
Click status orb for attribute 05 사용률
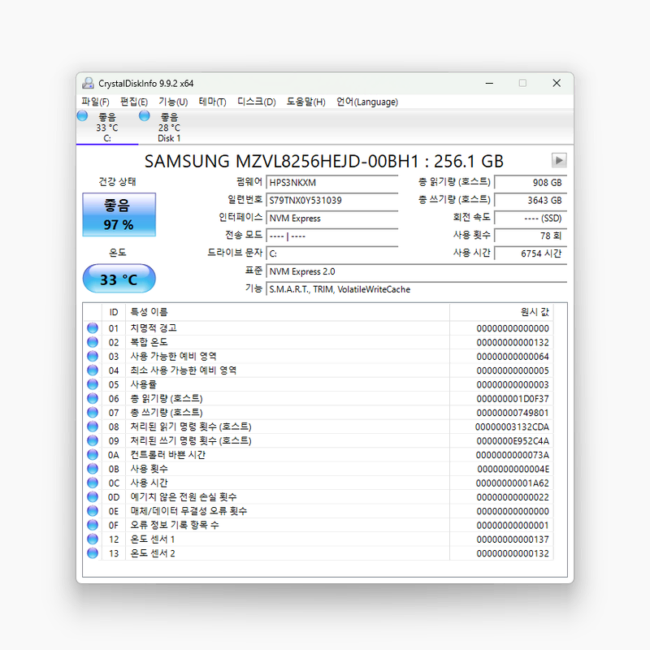pyautogui.click(x=93, y=384)
